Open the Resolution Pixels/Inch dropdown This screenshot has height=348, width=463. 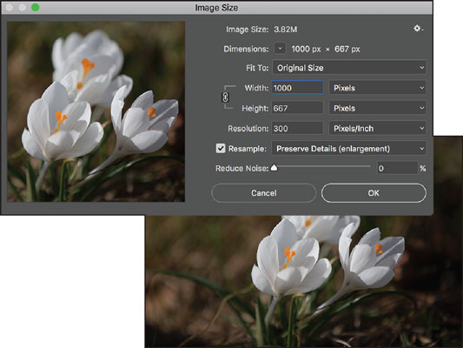[x=377, y=129]
